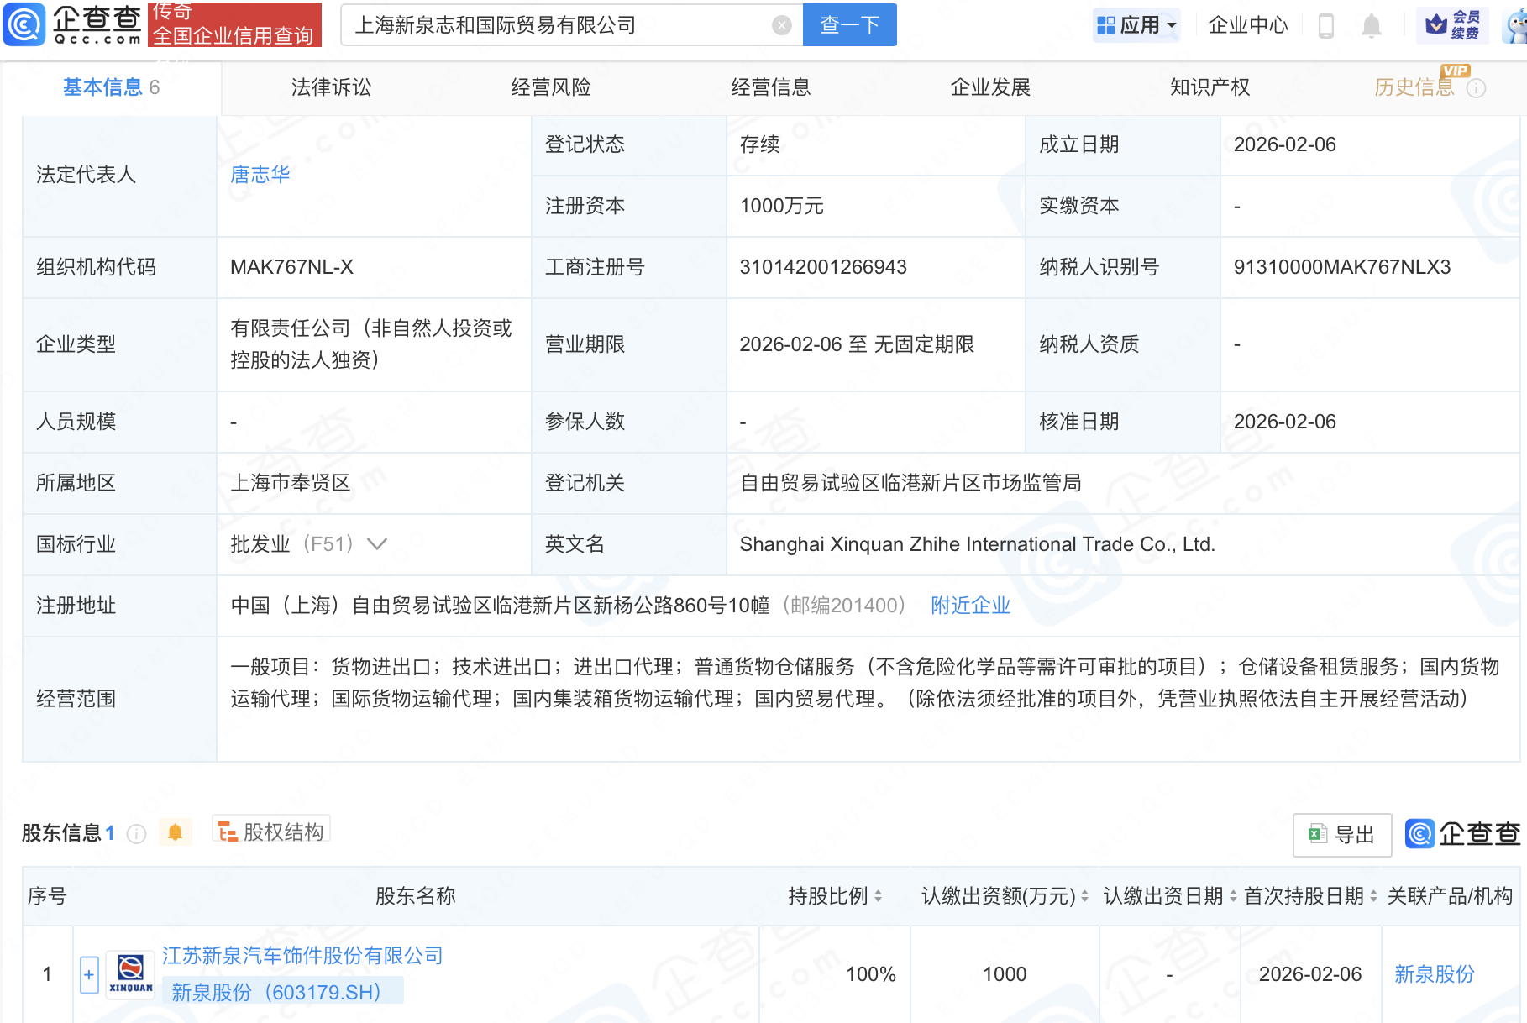Click the mobile phone icon in header
The height and width of the screenshot is (1023, 1527).
1326,25
